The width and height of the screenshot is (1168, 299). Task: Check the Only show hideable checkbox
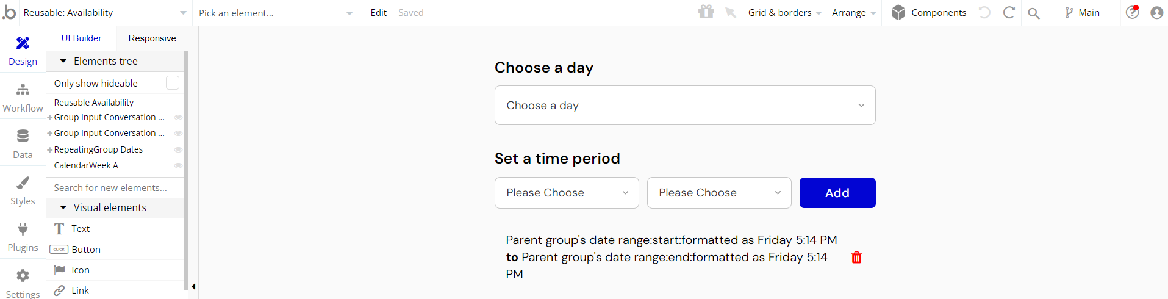click(173, 83)
